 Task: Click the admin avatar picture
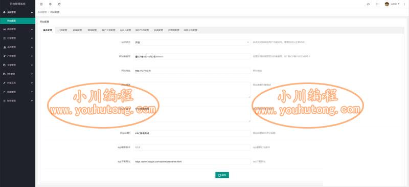[x=387, y=4]
